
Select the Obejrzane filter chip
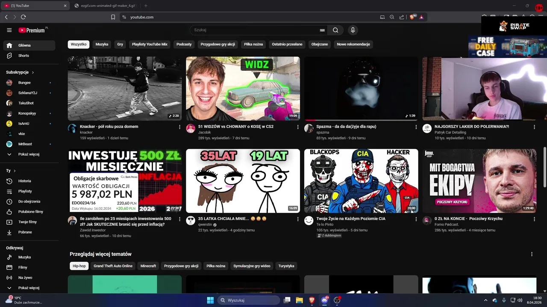point(320,44)
